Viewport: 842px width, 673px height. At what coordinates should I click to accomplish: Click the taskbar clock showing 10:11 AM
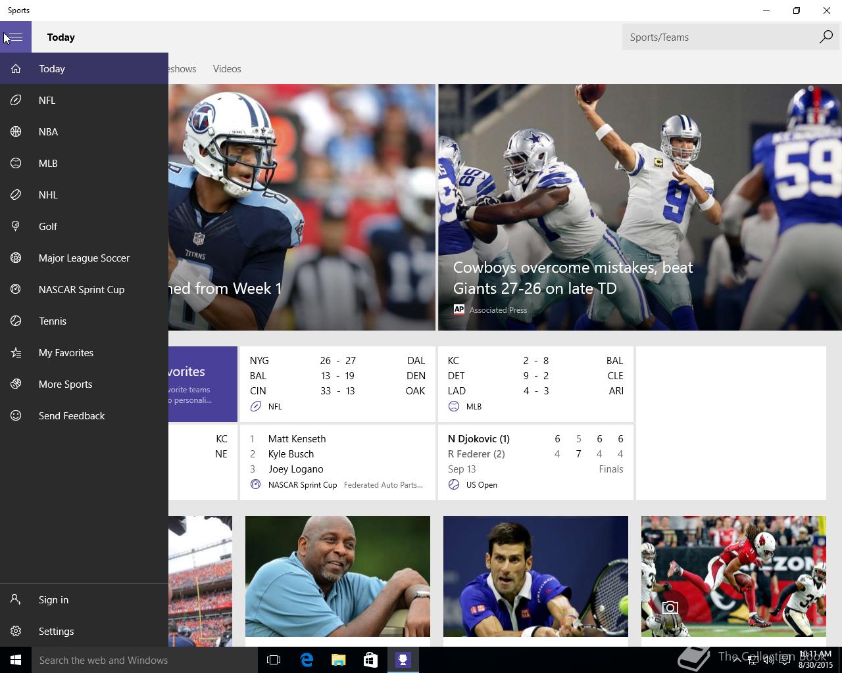(816, 660)
